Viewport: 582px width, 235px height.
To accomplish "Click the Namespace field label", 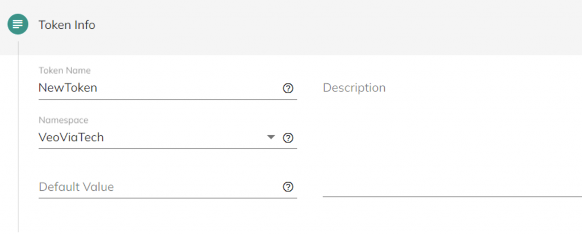I will 64,120.
